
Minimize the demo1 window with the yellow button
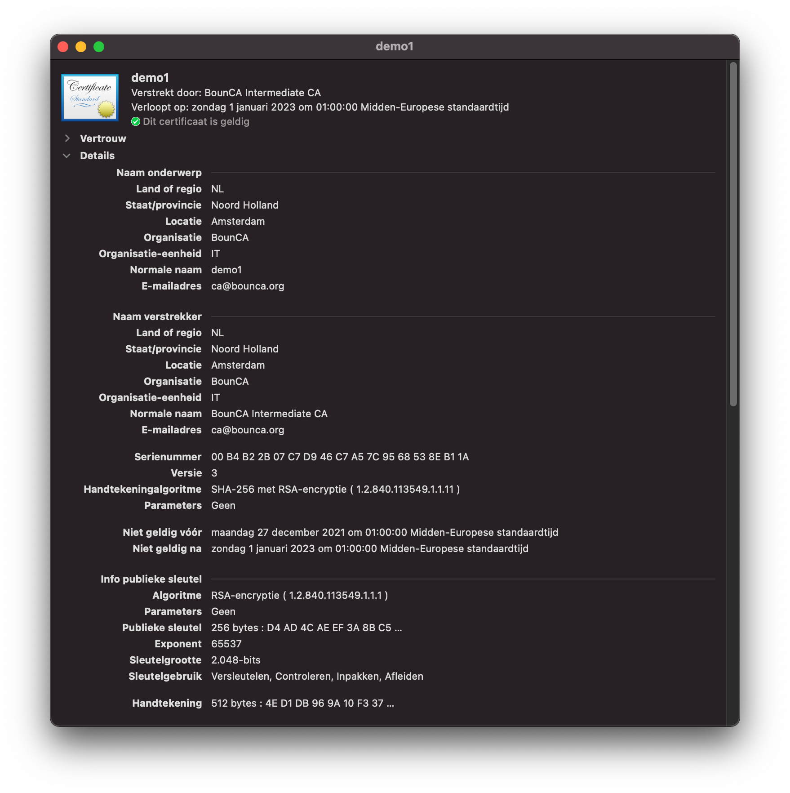tap(81, 47)
